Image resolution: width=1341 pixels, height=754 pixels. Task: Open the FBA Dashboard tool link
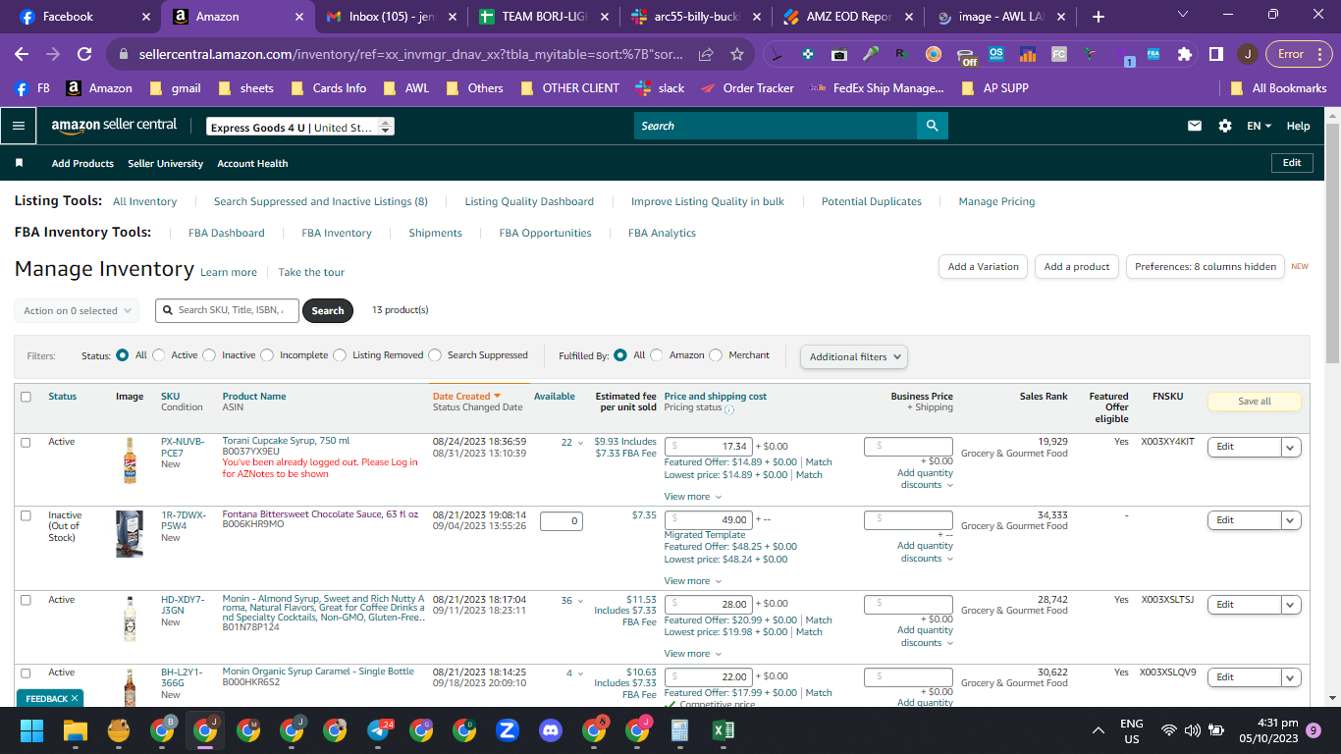[x=227, y=233]
